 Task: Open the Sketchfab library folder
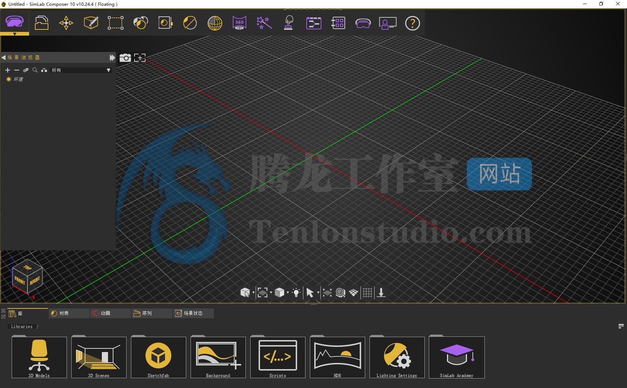coord(159,357)
